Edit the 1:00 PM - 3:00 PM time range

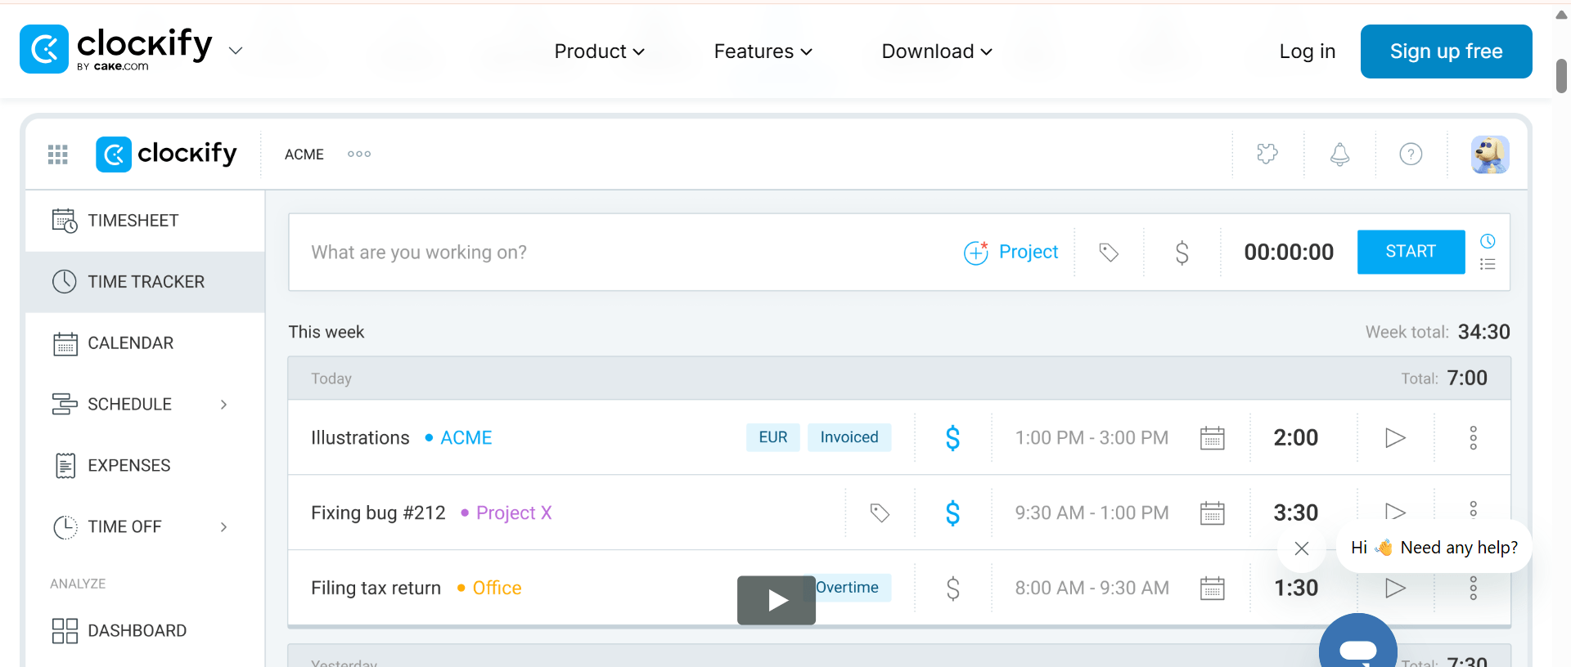click(x=1092, y=438)
